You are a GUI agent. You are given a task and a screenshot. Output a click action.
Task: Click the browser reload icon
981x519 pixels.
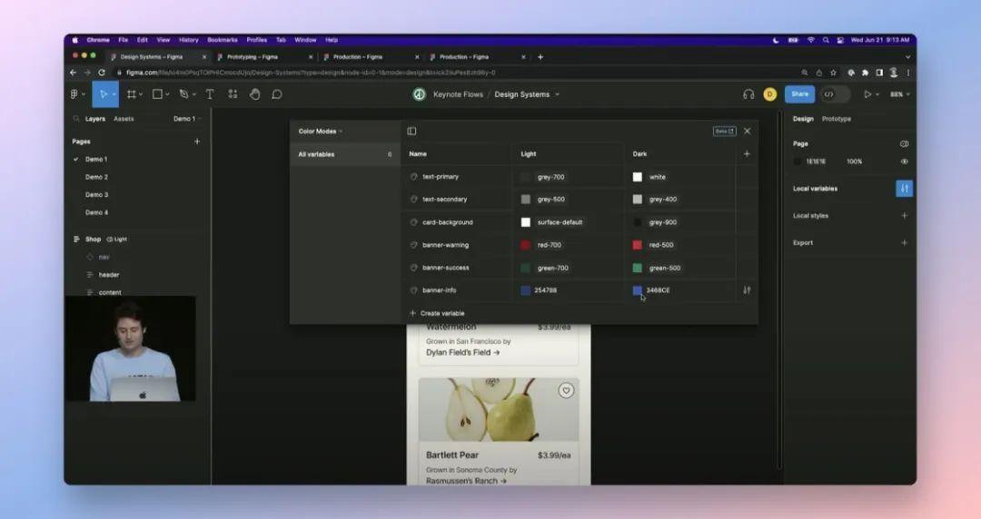[102, 73]
